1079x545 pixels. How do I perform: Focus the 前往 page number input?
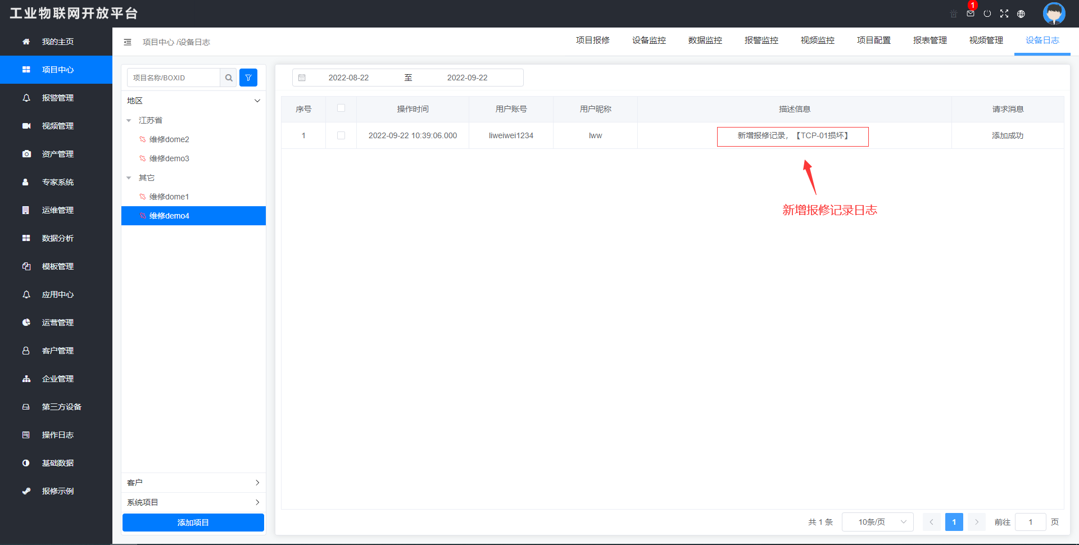[x=1031, y=522]
